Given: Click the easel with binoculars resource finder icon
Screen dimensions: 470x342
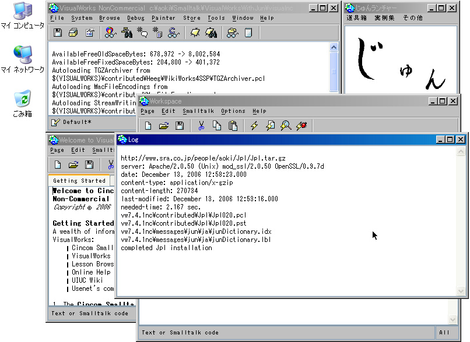Looking at the screenshot, I should (211, 33).
